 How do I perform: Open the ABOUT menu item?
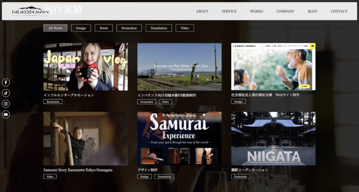[202, 11]
